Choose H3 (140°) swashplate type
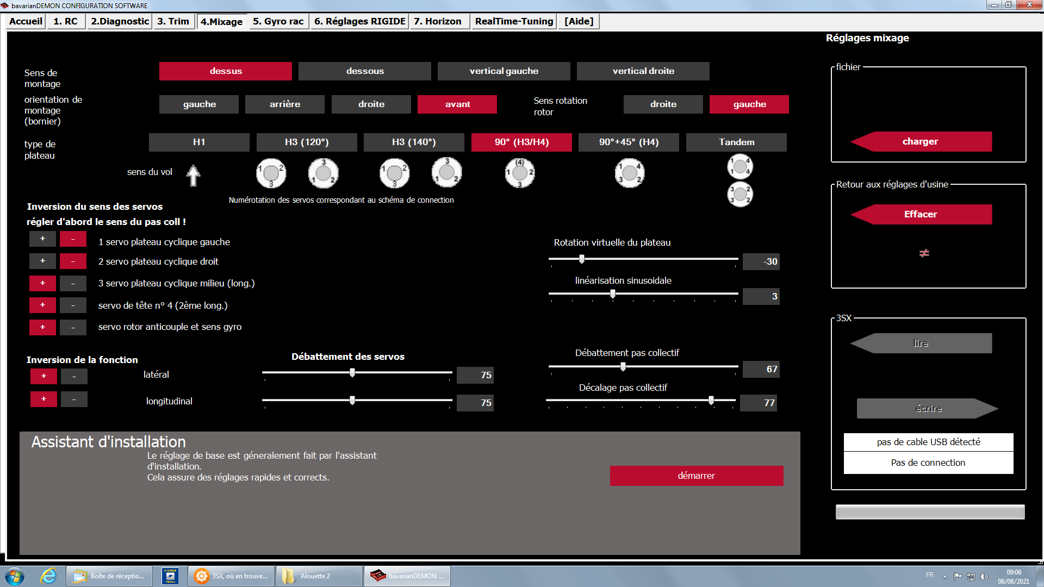This screenshot has height=587, width=1044. pyautogui.click(x=414, y=142)
